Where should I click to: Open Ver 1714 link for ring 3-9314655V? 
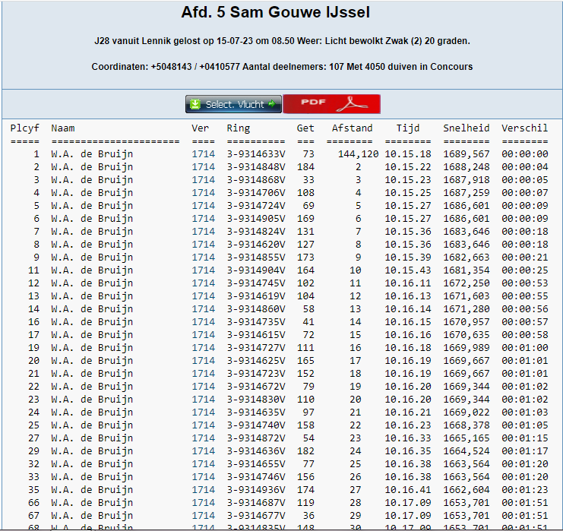pos(203,464)
